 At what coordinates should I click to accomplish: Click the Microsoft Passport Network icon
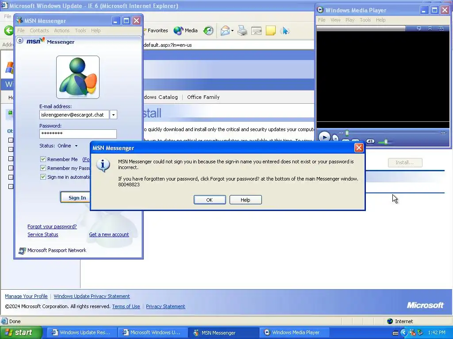click(x=22, y=251)
